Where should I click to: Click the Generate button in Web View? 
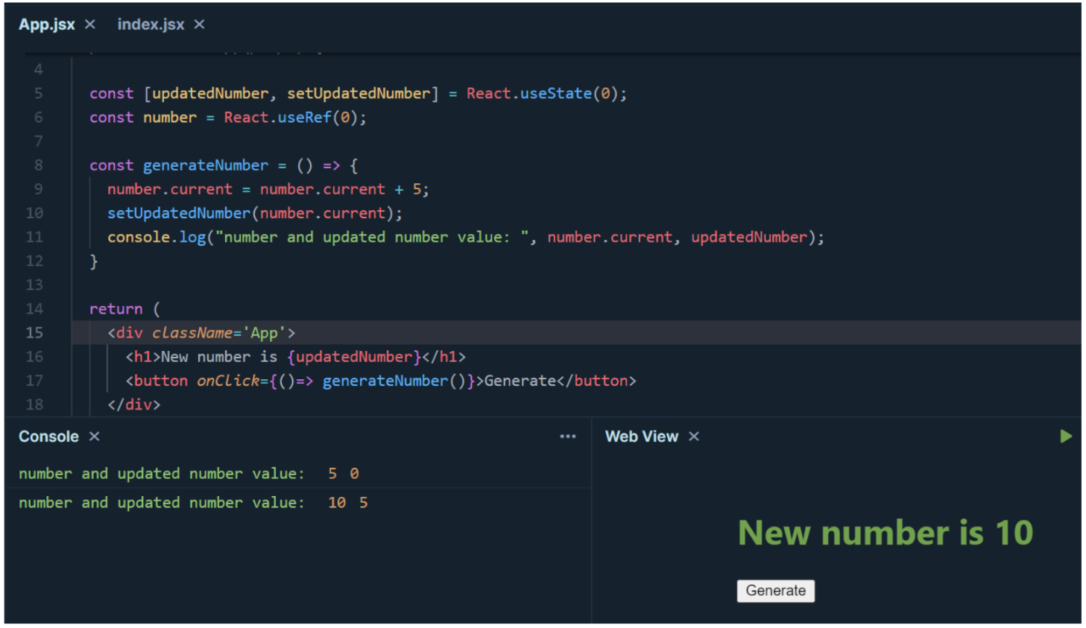tap(775, 591)
